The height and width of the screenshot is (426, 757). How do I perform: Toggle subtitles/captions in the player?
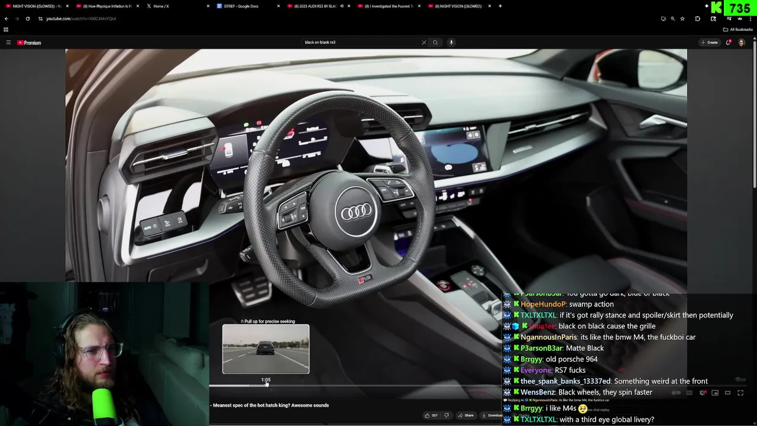pos(690,393)
